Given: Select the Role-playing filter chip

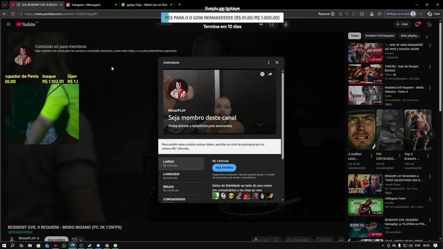Looking at the screenshot, I should pos(410,36).
